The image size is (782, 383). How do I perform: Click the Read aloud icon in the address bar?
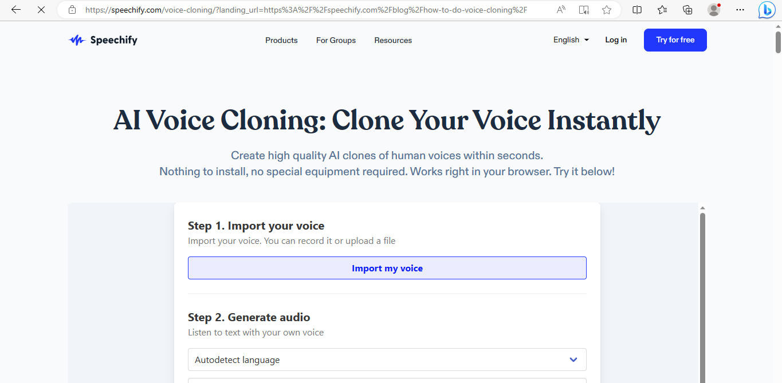point(561,10)
